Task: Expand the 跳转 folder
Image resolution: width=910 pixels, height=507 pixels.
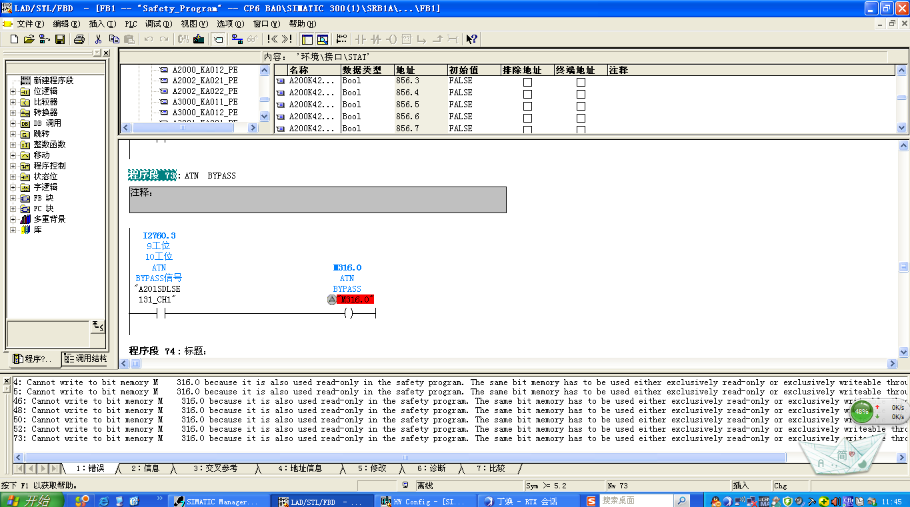Action: [x=13, y=134]
